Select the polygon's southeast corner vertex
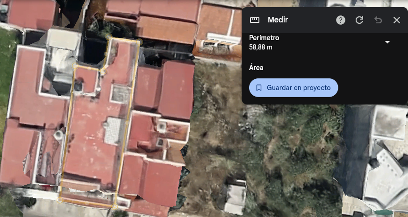The image size is (408, 217). (115, 207)
